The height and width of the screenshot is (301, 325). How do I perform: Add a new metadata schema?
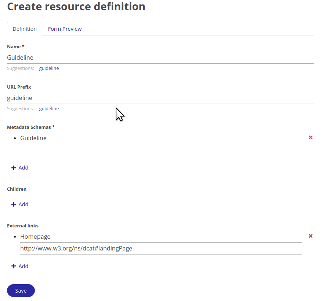coord(20,168)
